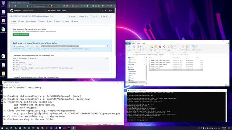Click Set up in Desktop button
The width and height of the screenshot is (232, 130).
pyautogui.click(x=19, y=46)
